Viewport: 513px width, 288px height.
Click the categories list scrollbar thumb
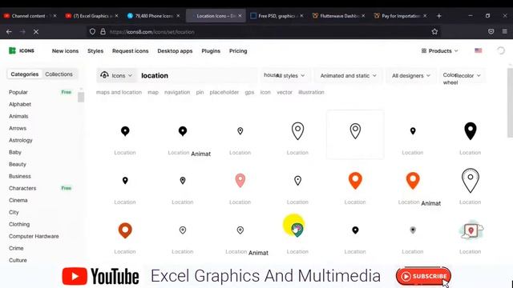coord(81,98)
